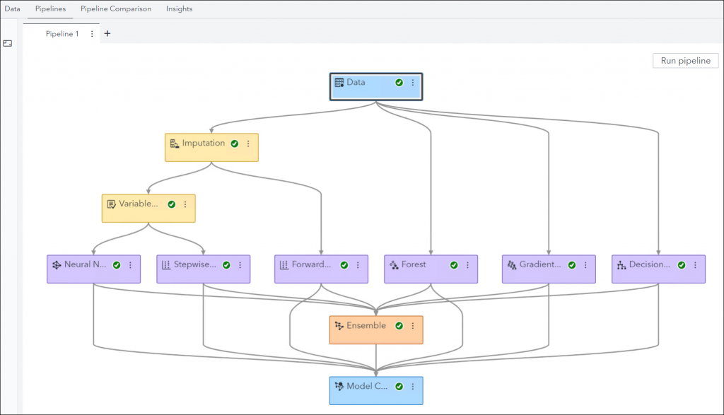This screenshot has height=415, width=724.
Task: Select the Model Comparison node icon
Action: (x=339, y=387)
